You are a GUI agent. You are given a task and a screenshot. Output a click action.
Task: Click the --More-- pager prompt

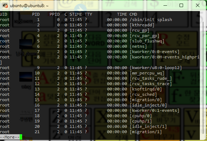tap(10, 137)
